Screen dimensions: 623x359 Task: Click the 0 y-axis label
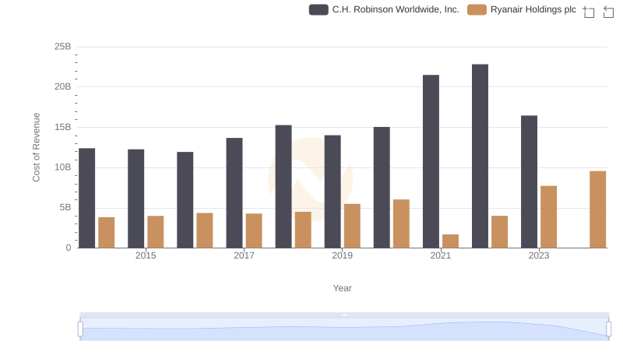pyautogui.click(x=69, y=248)
